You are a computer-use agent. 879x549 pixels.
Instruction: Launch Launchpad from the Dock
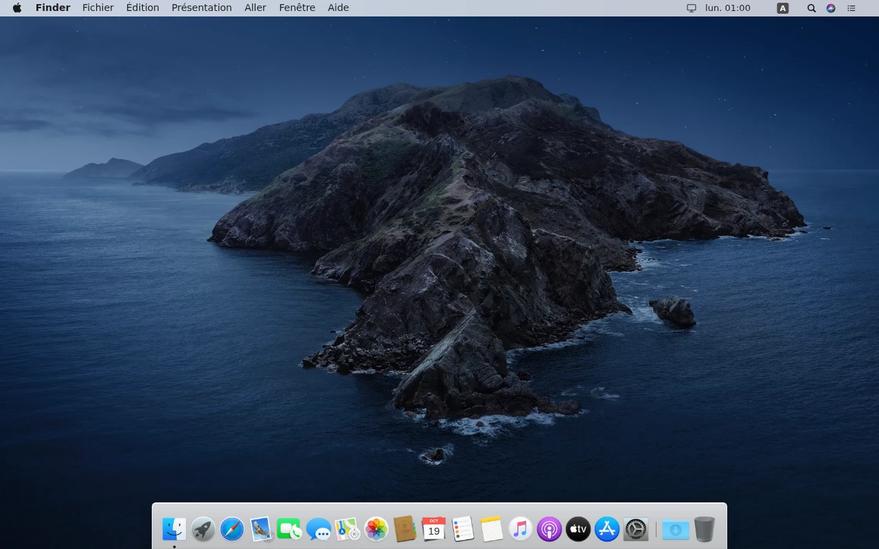pyautogui.click(x=203, y=529)
